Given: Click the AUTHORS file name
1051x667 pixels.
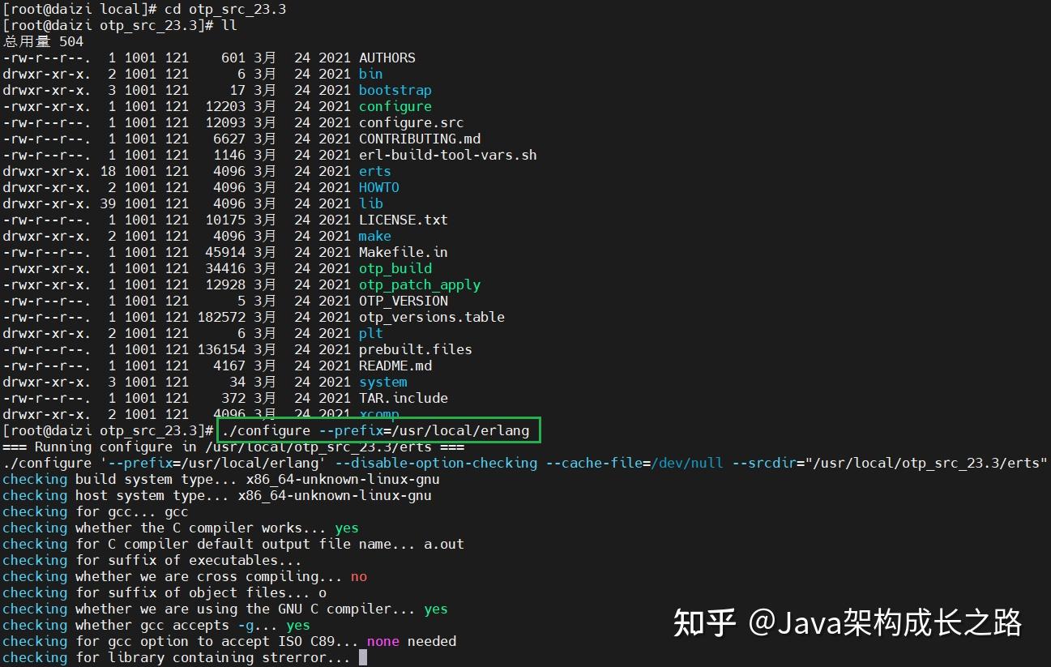Looking at the screenshot, I should click(x=387, y=58).
